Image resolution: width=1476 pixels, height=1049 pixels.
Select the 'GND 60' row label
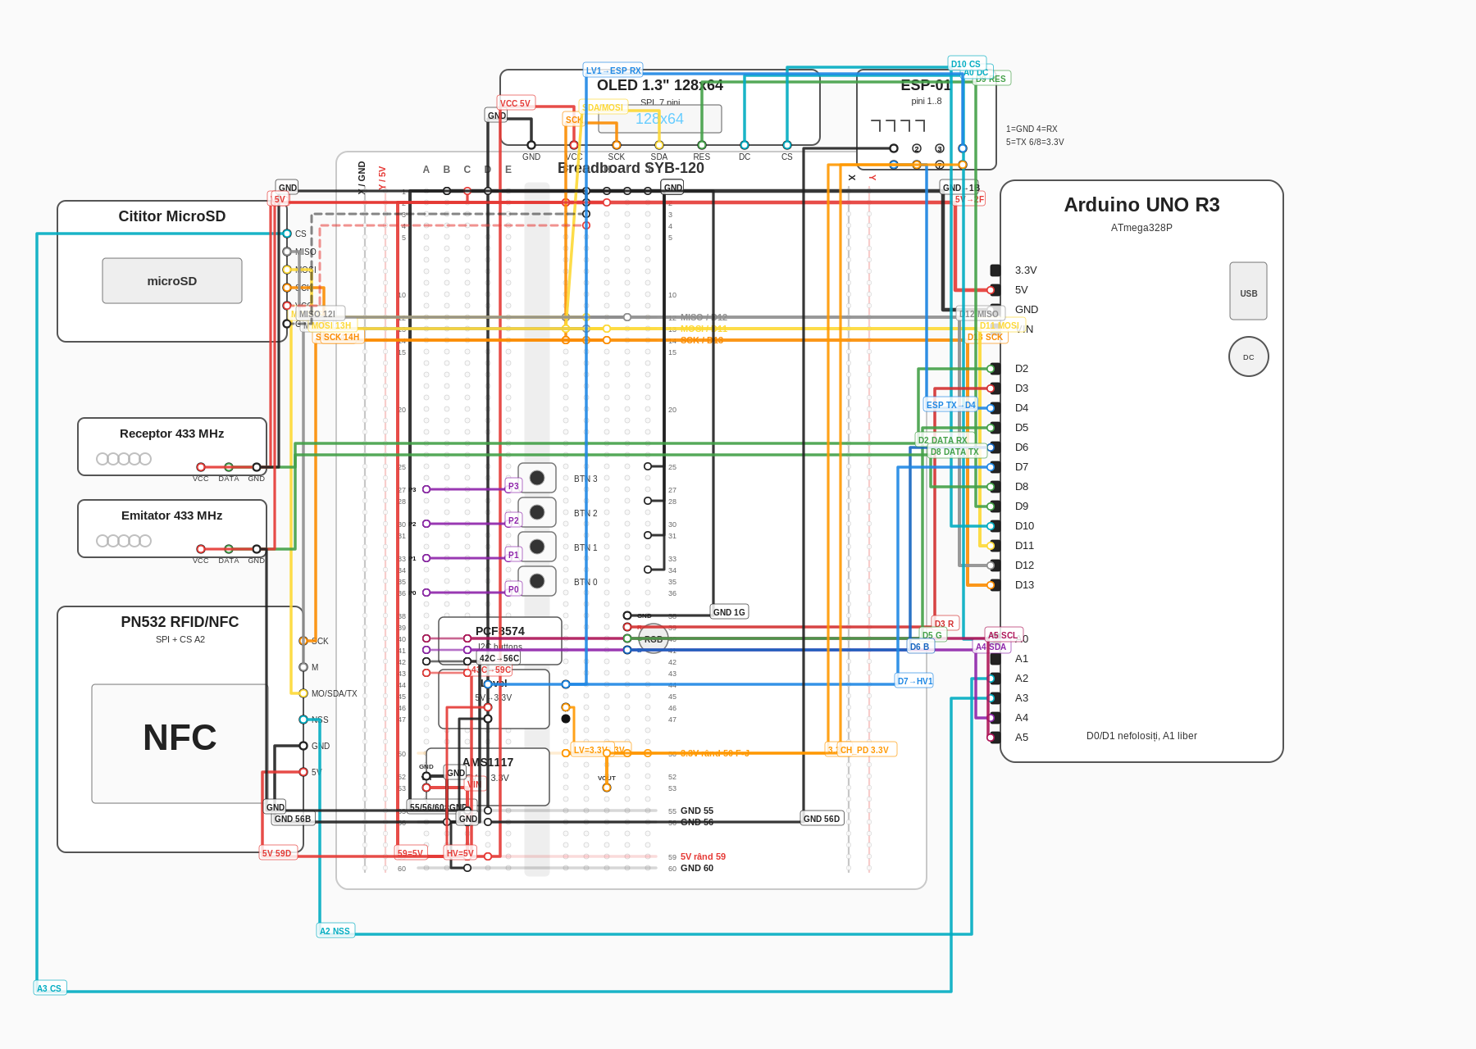click(697, 868)
